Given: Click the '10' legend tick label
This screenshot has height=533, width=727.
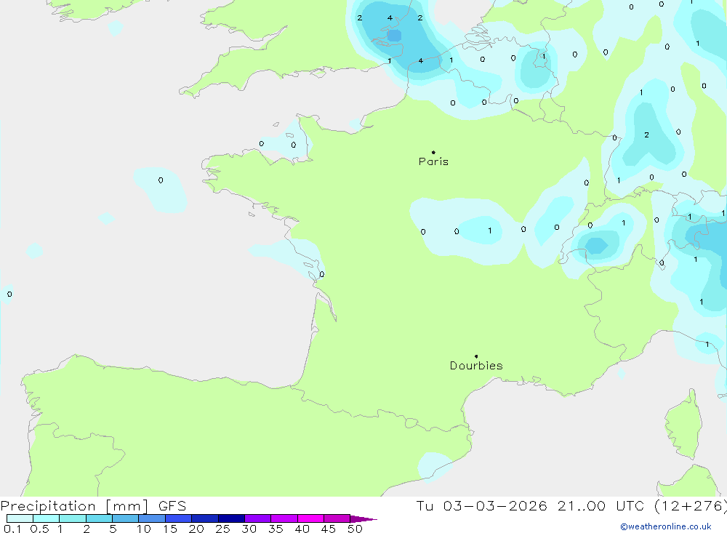Looking at the screenshot, I should (x=144, y=529).
